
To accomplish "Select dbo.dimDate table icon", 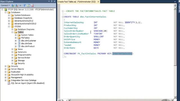I will tap(19, 43).
